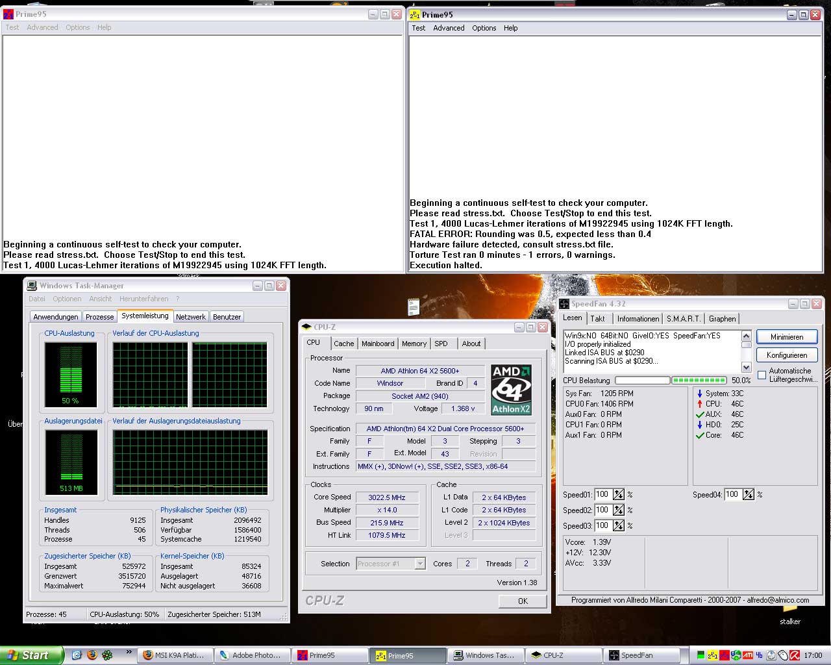Click the CPU-Z title bar icon
This screenshot has width=831, height=665.
coord(306,327)
